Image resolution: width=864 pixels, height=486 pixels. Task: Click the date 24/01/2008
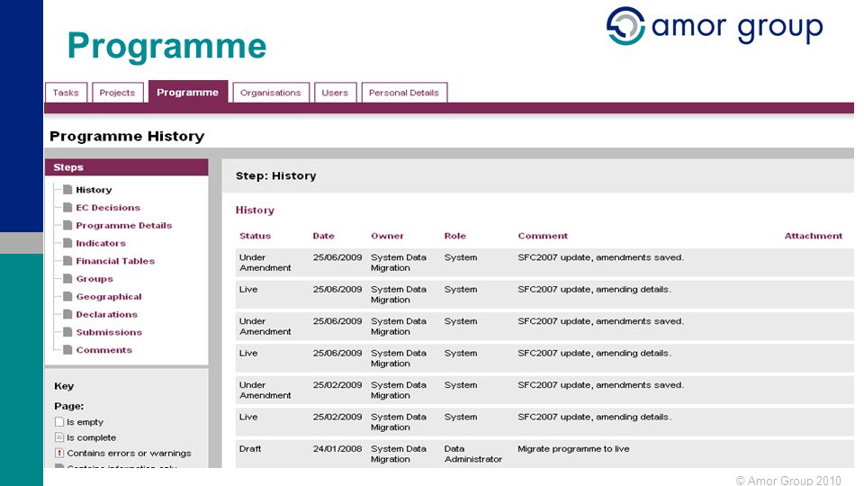[337, 448]
